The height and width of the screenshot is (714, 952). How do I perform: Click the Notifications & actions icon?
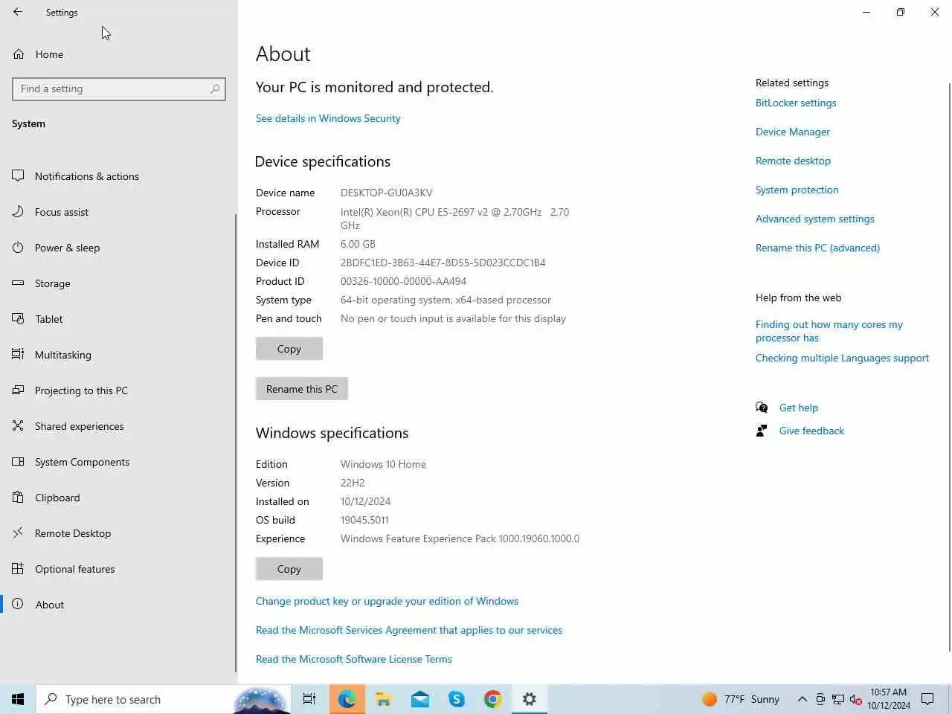[x=19, y=176]
